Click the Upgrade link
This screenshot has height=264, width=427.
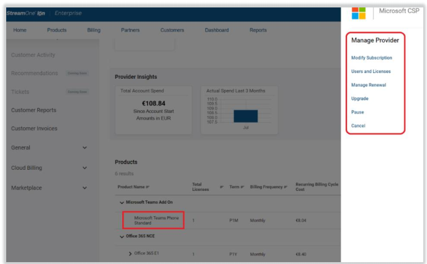(x=359, y=99)
